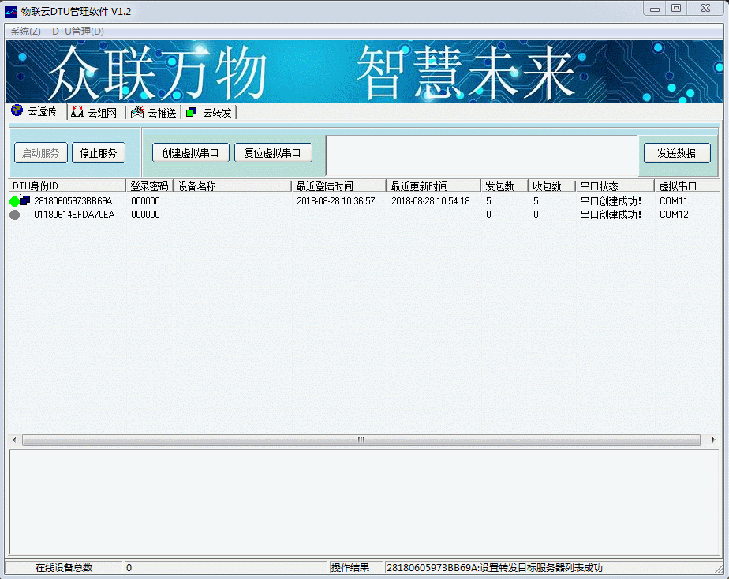729x579 pixels.
Task: Click the app icon in title bar
Action: (11, 12)
